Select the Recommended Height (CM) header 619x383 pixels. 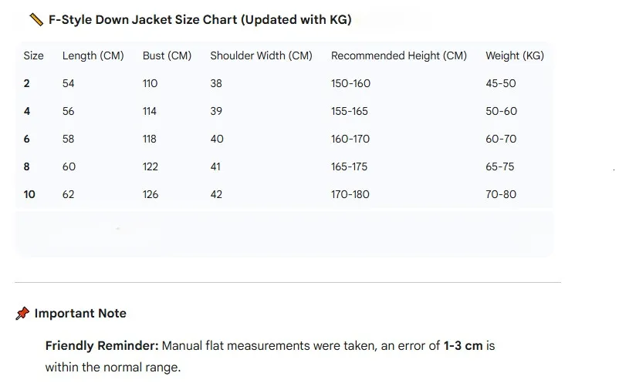click(398, 55)
